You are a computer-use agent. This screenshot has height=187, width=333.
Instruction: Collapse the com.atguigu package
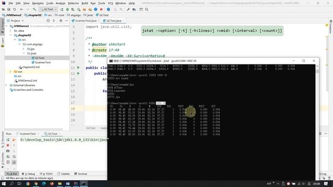tap(19, 44)
